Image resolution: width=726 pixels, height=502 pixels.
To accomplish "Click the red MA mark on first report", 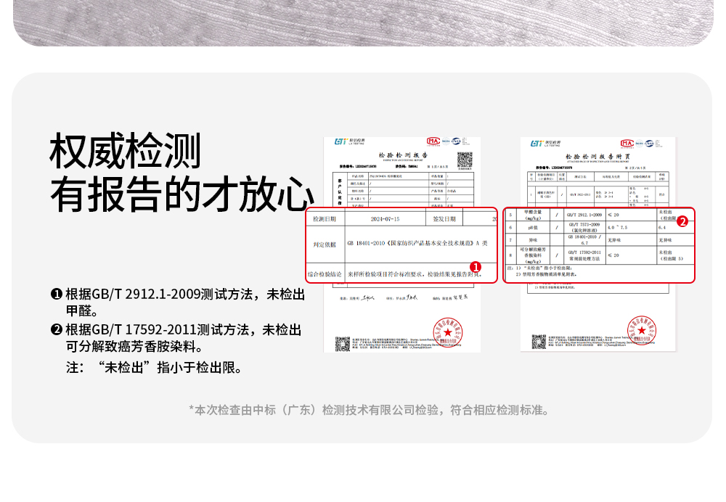I will [433, 141].
